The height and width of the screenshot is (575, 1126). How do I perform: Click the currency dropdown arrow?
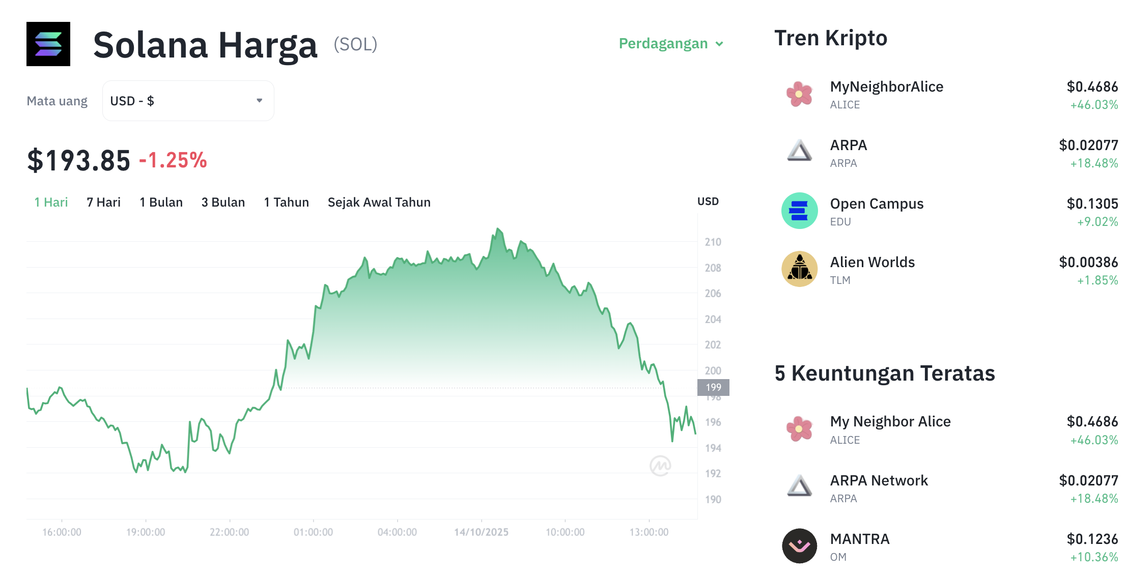point(260,101)
